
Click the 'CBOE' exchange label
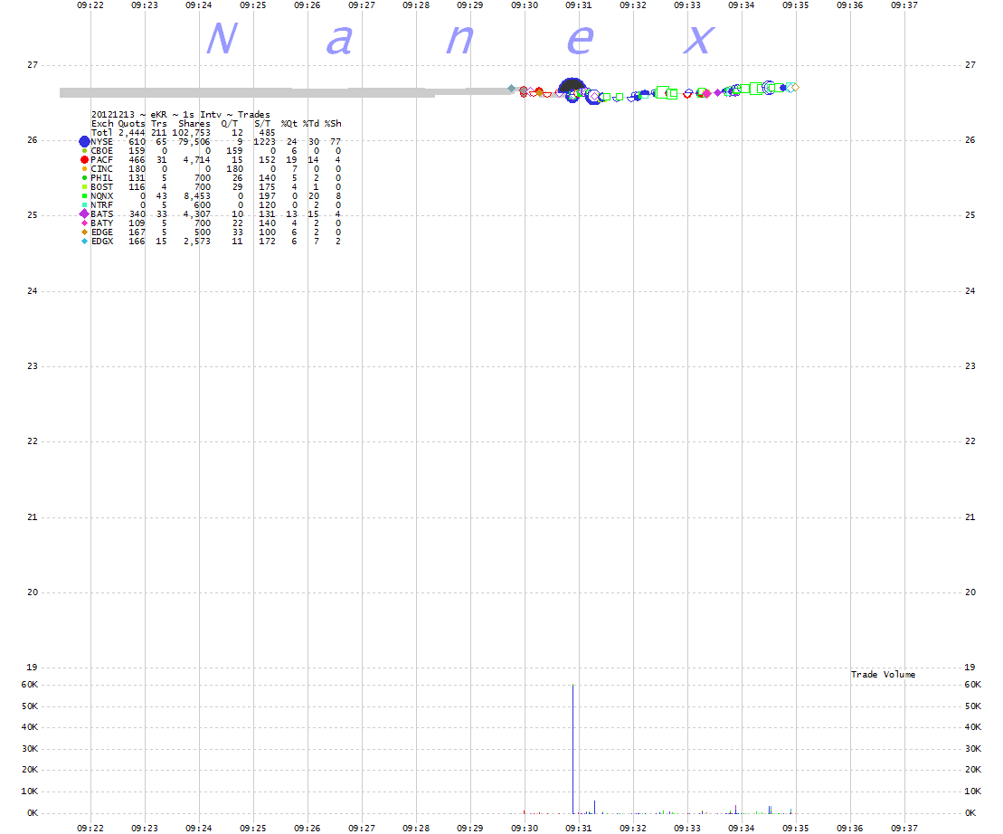click(101, 151)
